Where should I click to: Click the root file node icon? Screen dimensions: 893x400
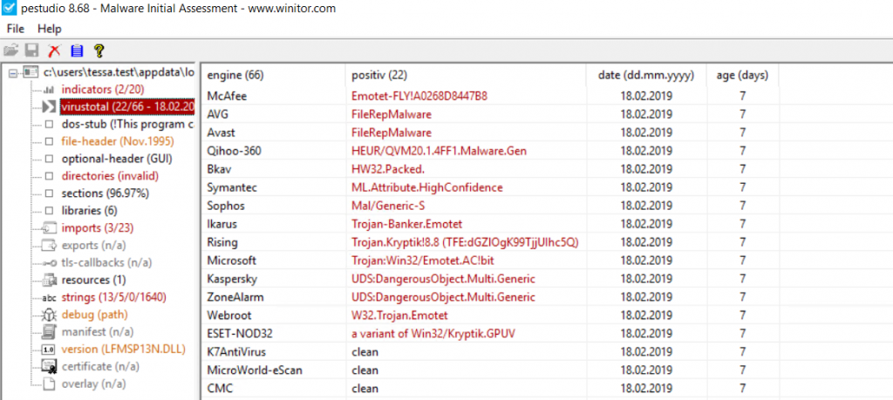(x=31, y=72)
